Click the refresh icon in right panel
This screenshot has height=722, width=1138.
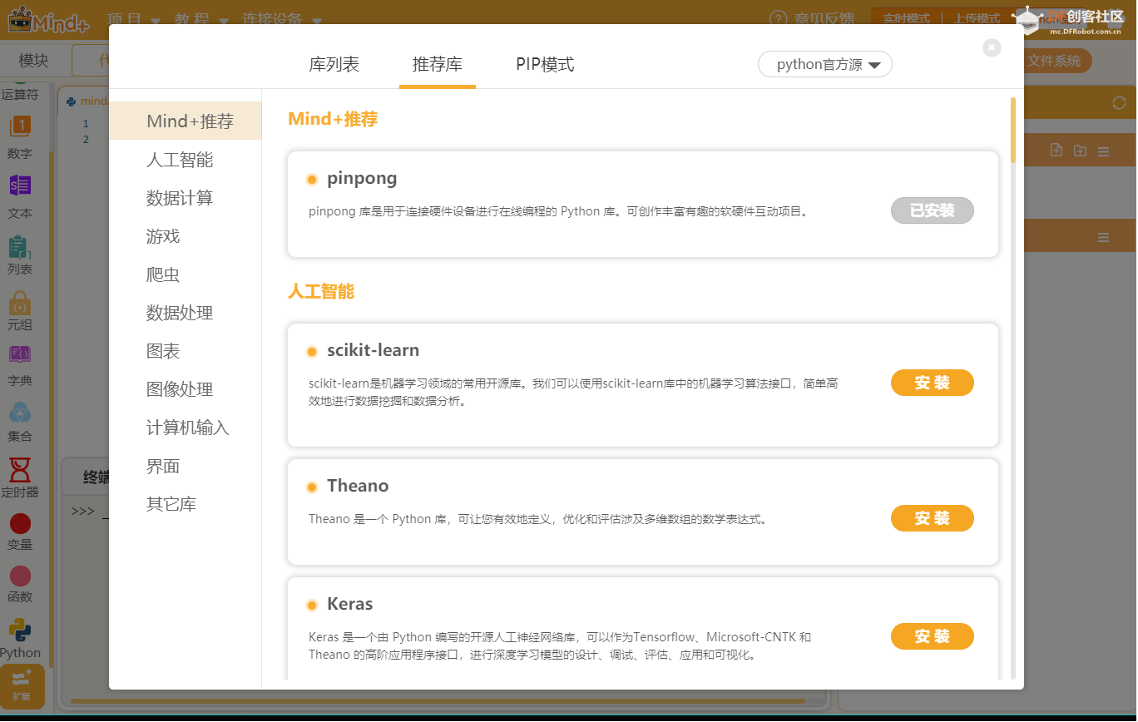tap(1119, 103)
